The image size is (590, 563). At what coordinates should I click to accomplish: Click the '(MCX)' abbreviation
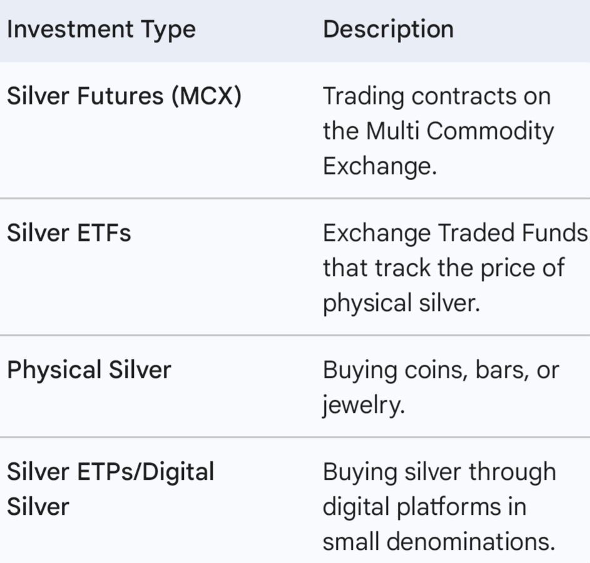point(206,97)
